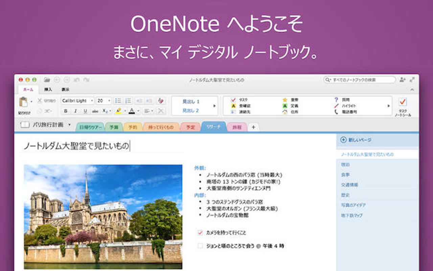
Task: Tag with the タスク checkmark tag
Action: 240,100
